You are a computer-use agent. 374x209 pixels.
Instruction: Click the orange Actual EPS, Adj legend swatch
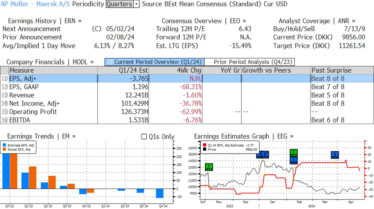[4, 150]
